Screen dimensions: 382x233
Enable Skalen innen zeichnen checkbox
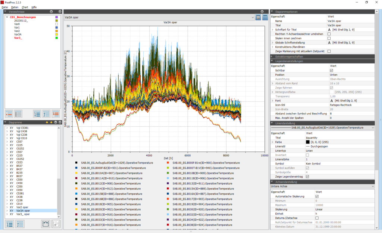pyautogui.click(x=329, y=38)
